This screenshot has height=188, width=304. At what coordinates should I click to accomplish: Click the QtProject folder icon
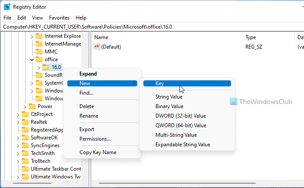click(x=25, y=114)
